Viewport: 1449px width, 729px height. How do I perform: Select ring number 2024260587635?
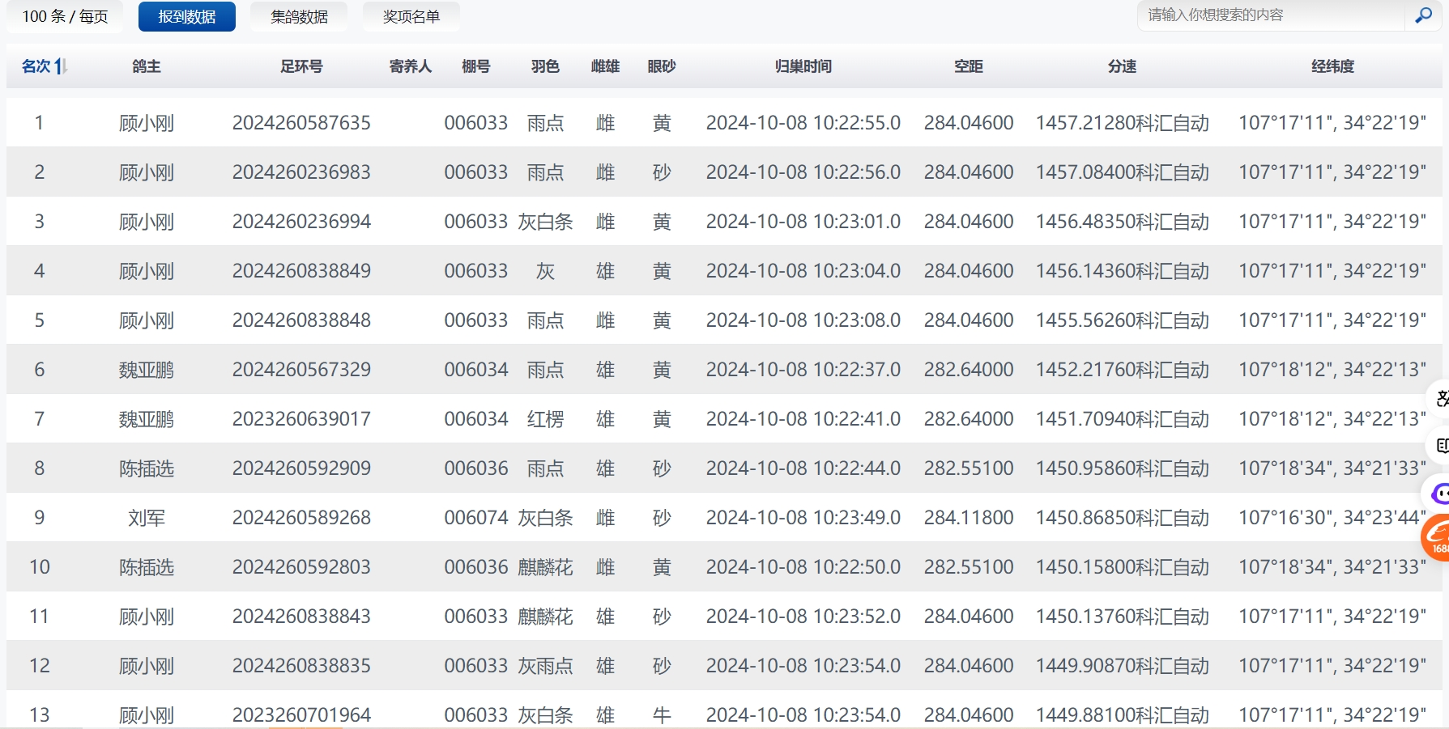pos(301,123)
